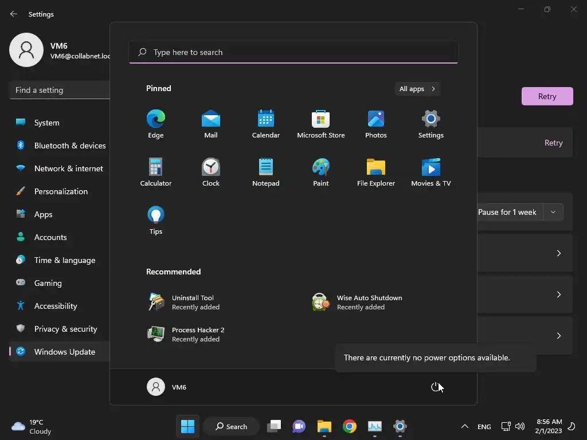Image resolution: width=587 pixels, height=440 pixels.
Task: Open Task View on the taskbar
Action: (x=274, y=426)
